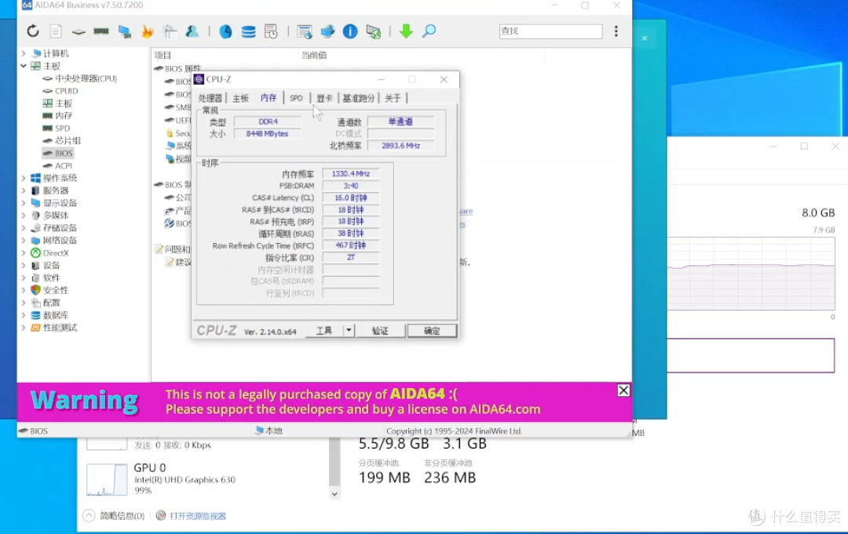Open the blue info circle icon

pos(350,31)
